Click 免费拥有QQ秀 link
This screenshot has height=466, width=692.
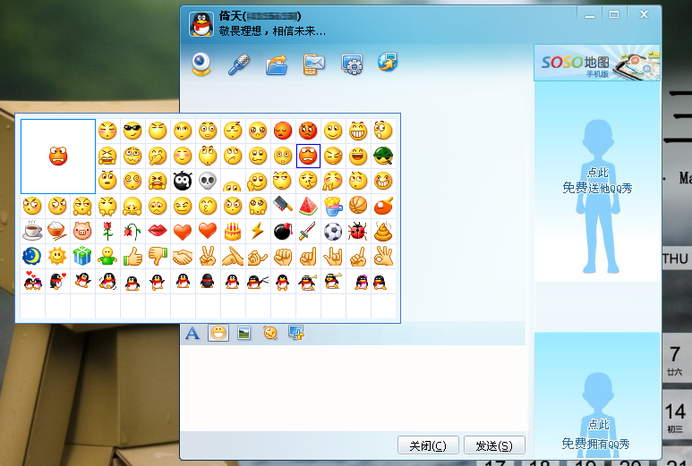click(595, 443)
